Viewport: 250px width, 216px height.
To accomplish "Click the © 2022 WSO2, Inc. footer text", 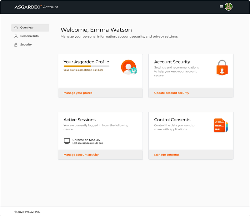I will pyautogui.click(x=27, y=212).
